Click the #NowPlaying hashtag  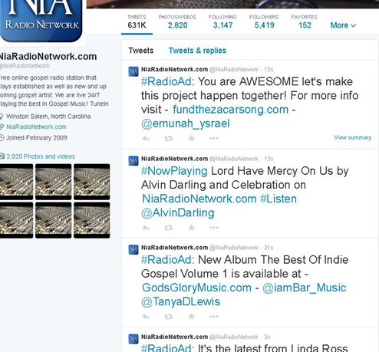click(x=174, y=171)
